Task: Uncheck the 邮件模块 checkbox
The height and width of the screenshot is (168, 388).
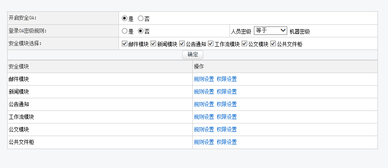Action: coord(124,44)
